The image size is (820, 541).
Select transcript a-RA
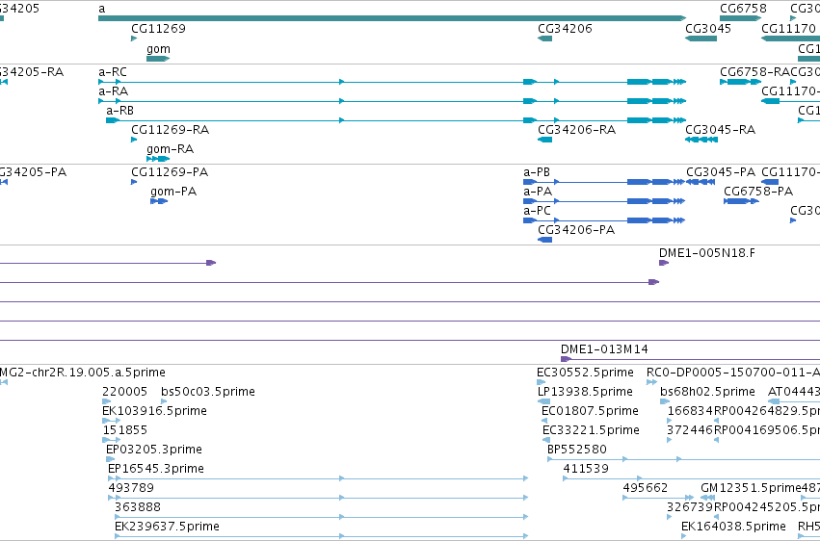[x=392, y=101]
